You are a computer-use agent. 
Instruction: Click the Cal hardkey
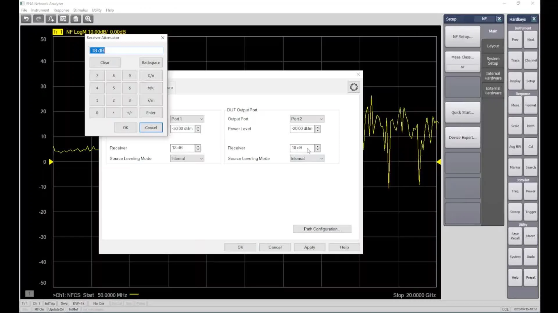[x=531, y=147]
